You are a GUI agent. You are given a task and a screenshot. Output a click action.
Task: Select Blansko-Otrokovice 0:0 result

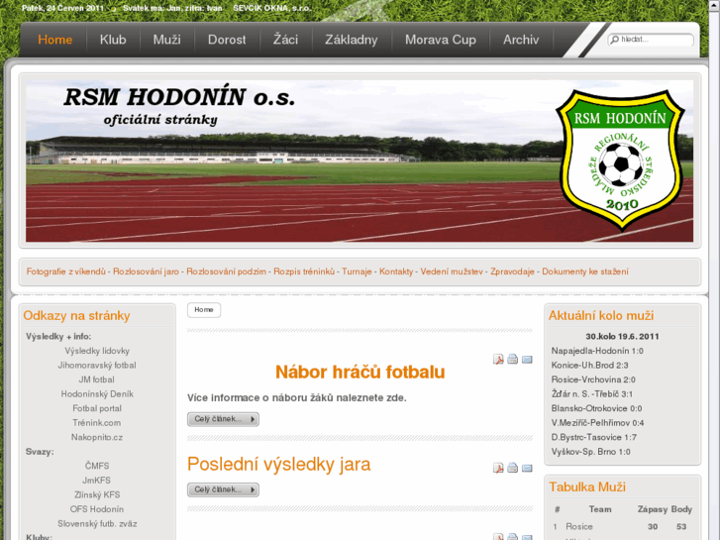(x=596, y=408)
